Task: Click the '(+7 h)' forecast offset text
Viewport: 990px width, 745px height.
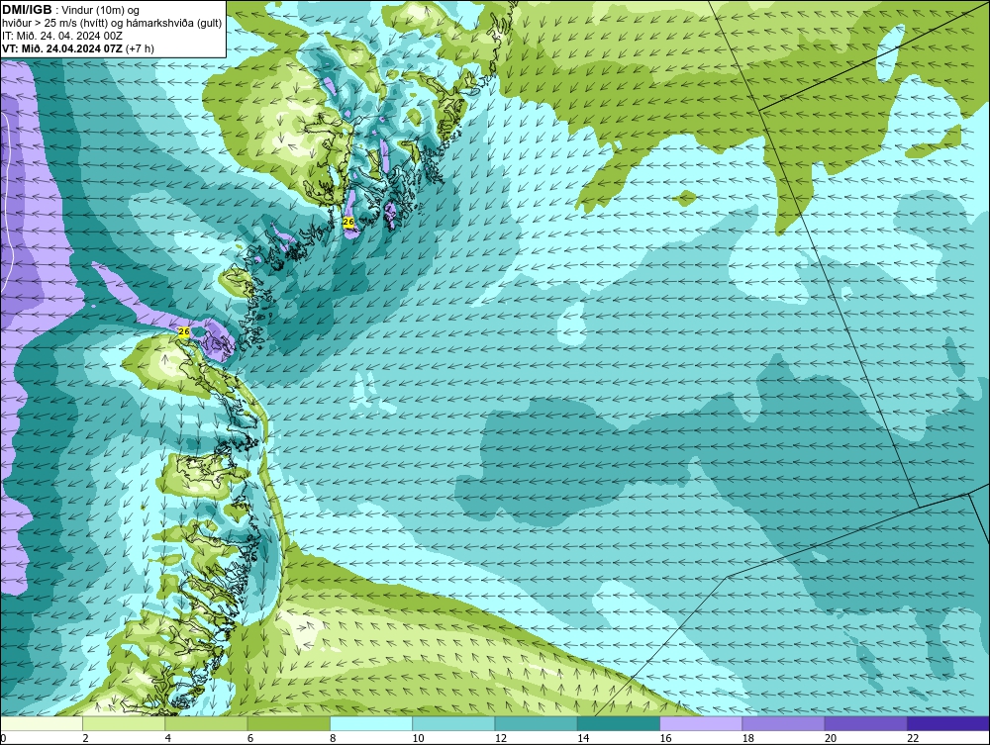Action: click(x=140, y=48)
